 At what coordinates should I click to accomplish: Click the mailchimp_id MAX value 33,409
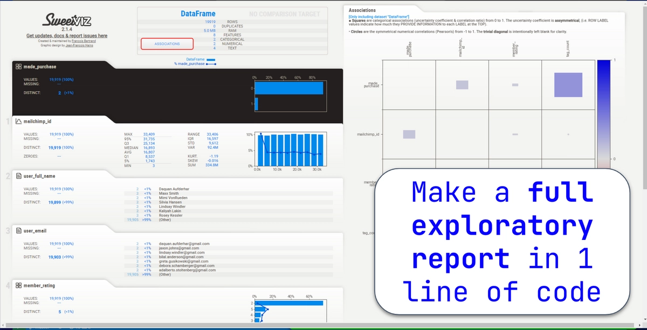[149, 134]
